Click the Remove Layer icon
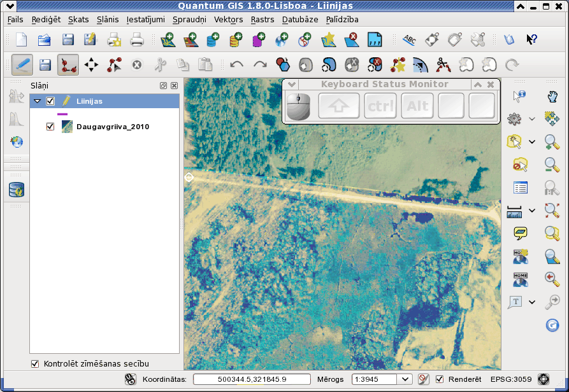Image resolution: width=569 pixels, height=392 pixels. [351, 39]
